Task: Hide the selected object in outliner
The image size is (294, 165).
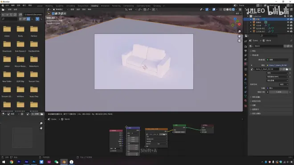Action: [x=288, y=19]
